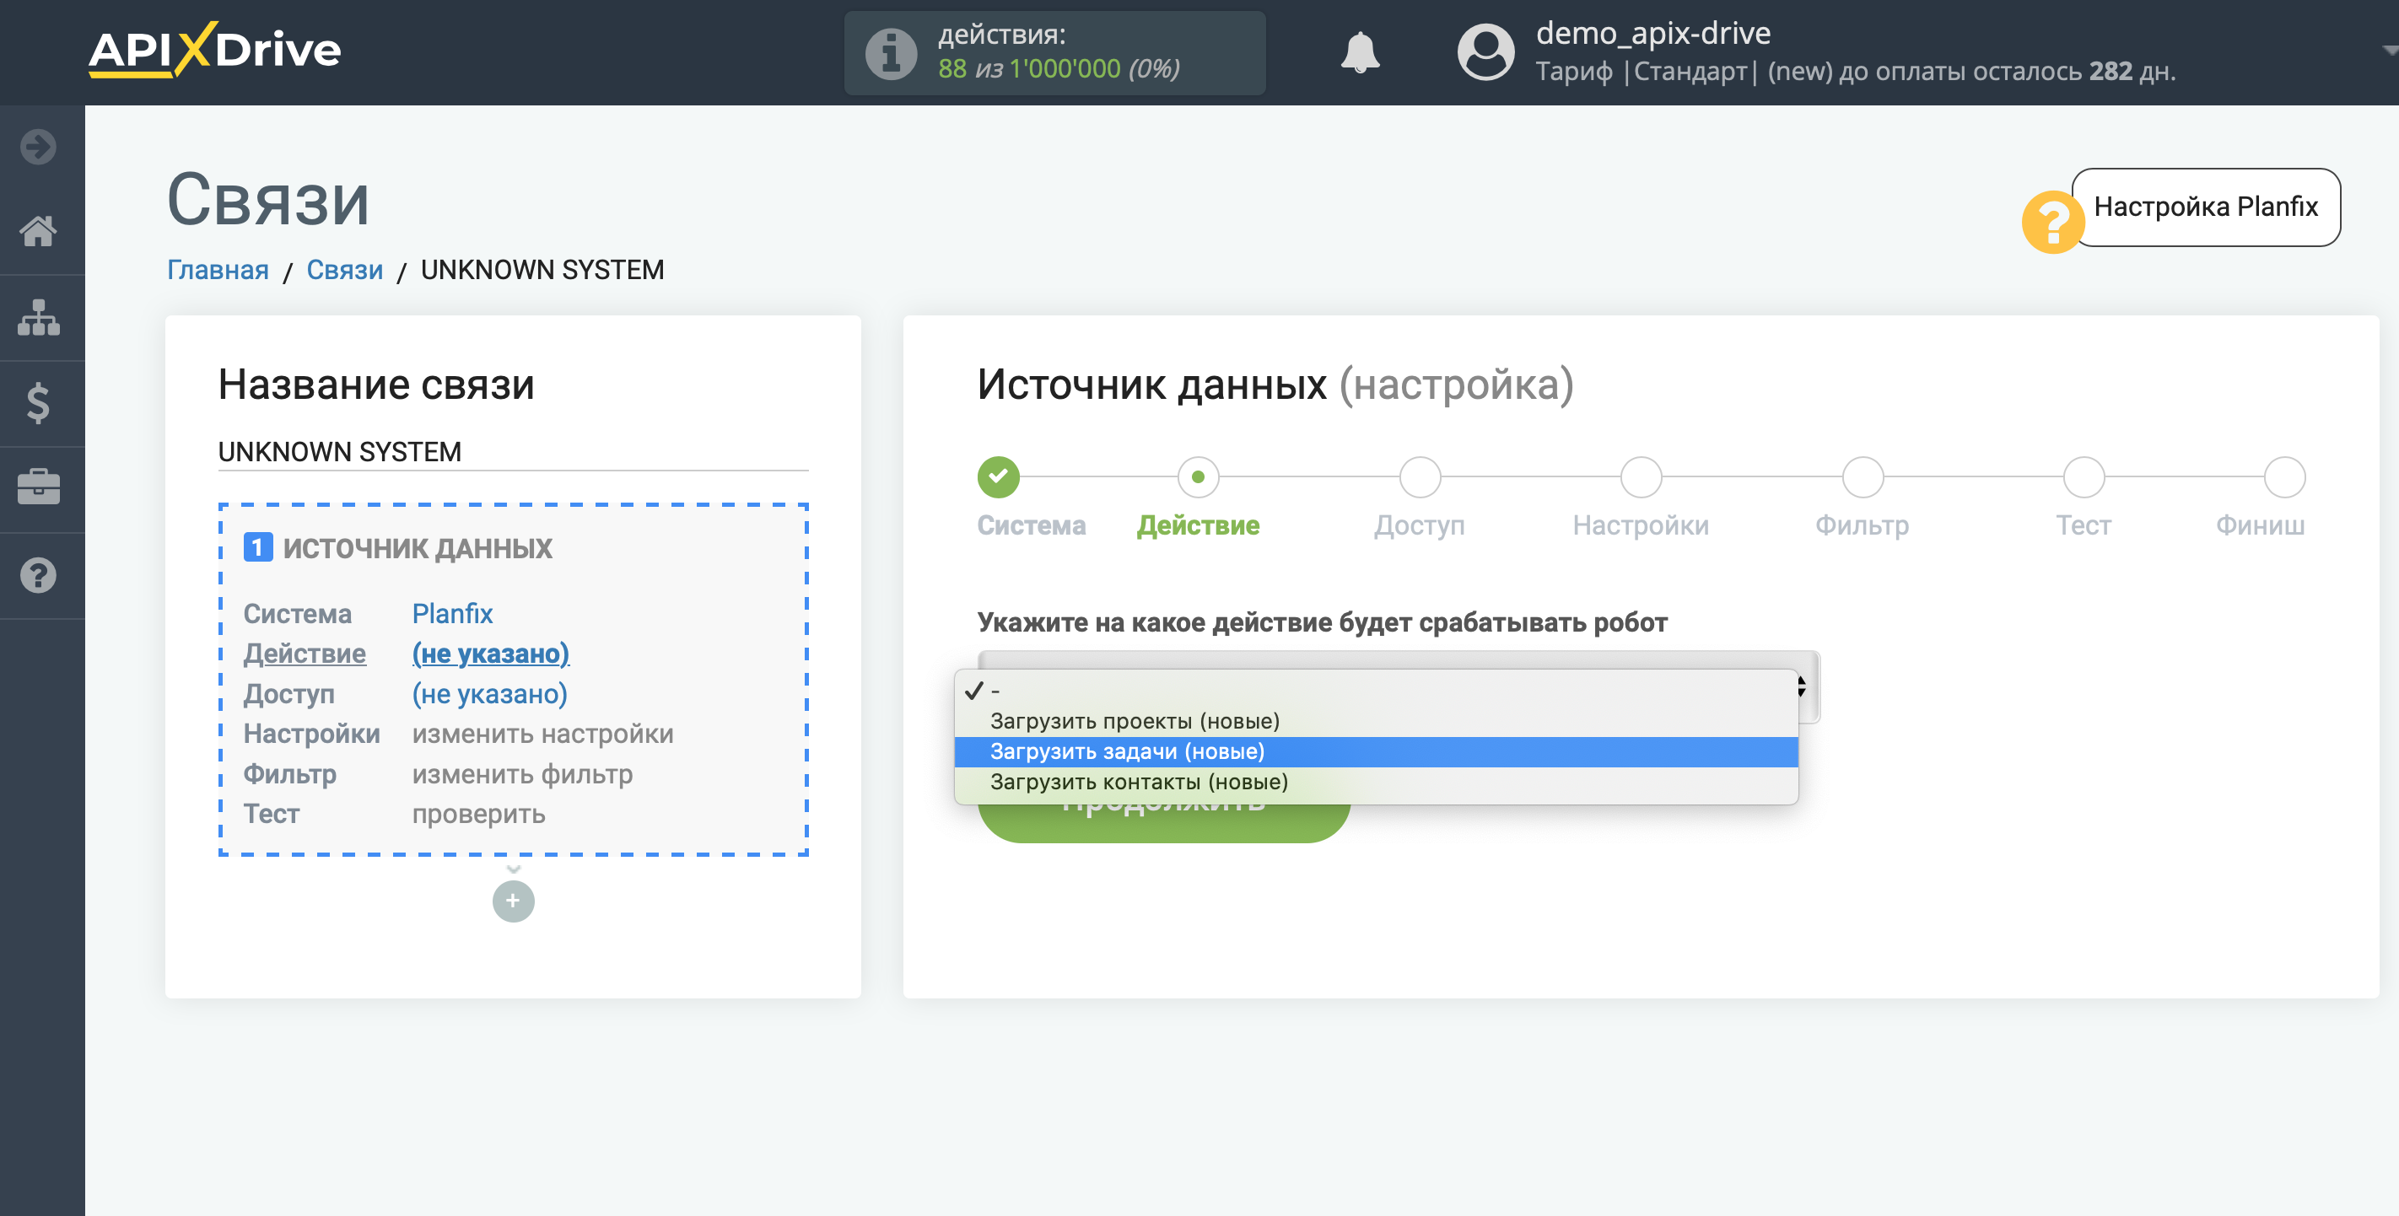Click изменить фильтр text
This screenshot has width=2399, height=1216.
(522, 774)
